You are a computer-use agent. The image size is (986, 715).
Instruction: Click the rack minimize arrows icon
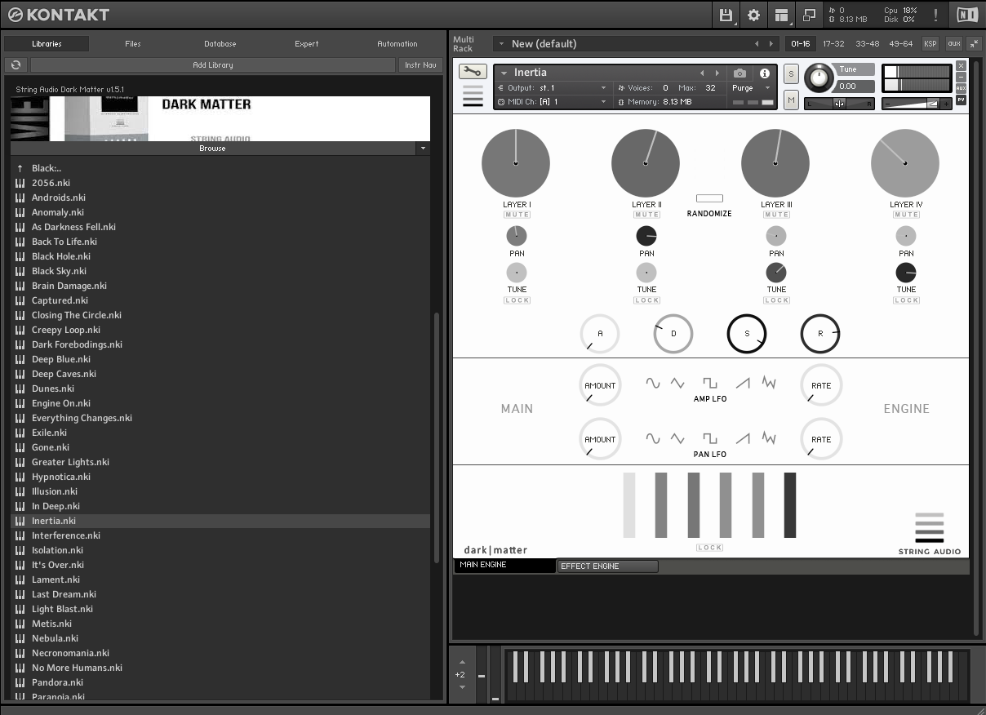[974, 43]
